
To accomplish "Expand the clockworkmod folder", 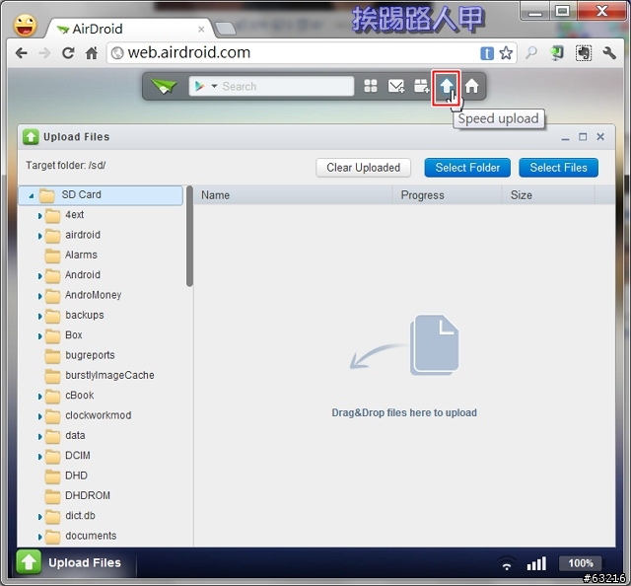I will (x=39, y=416).
